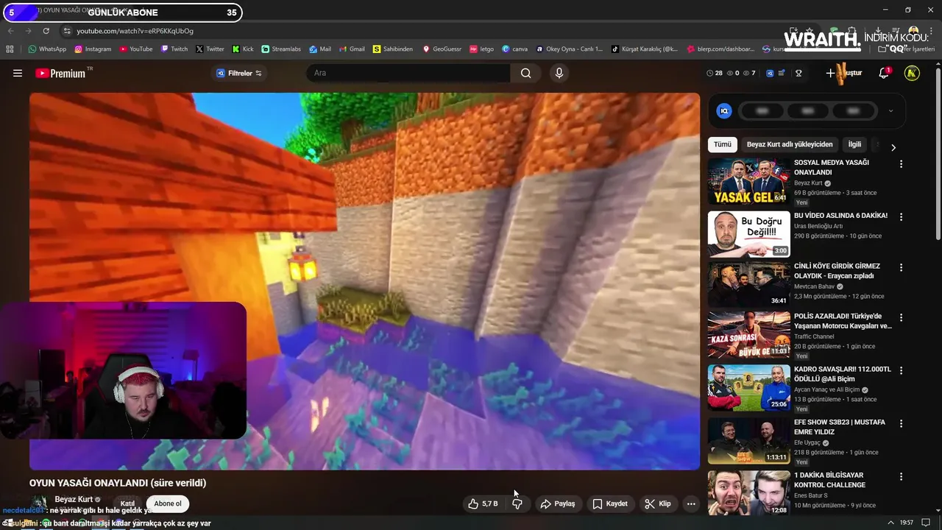Go forward with browser forward arrow
This screenshot has height=530, width=942.
point(28,31)
